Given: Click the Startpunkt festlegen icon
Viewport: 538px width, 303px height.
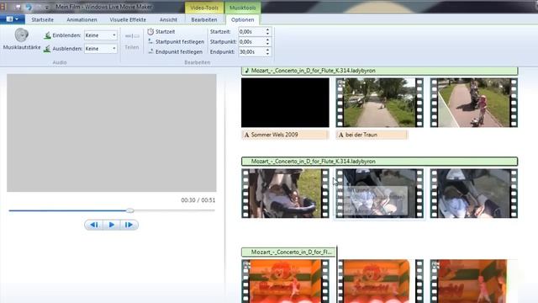Looking at the screenshot, I should point(150,41).
